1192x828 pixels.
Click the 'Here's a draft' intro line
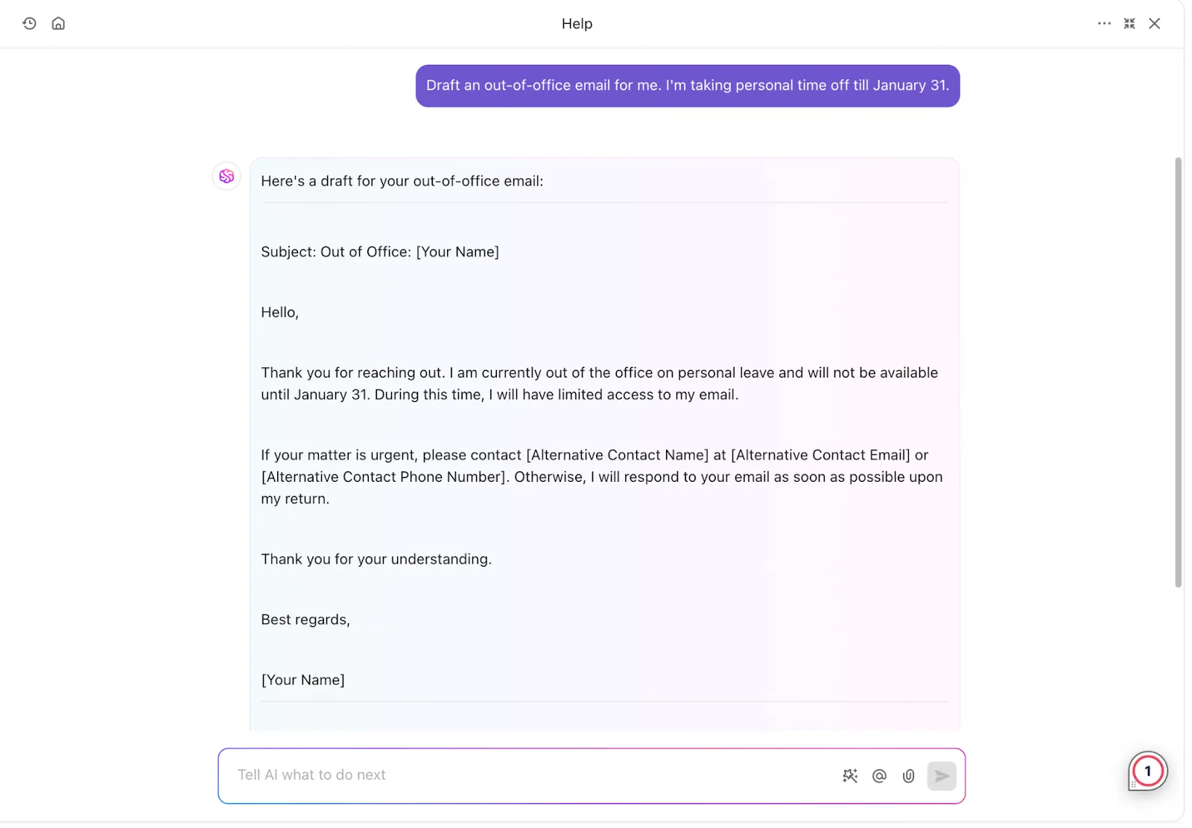pos(402,181)
